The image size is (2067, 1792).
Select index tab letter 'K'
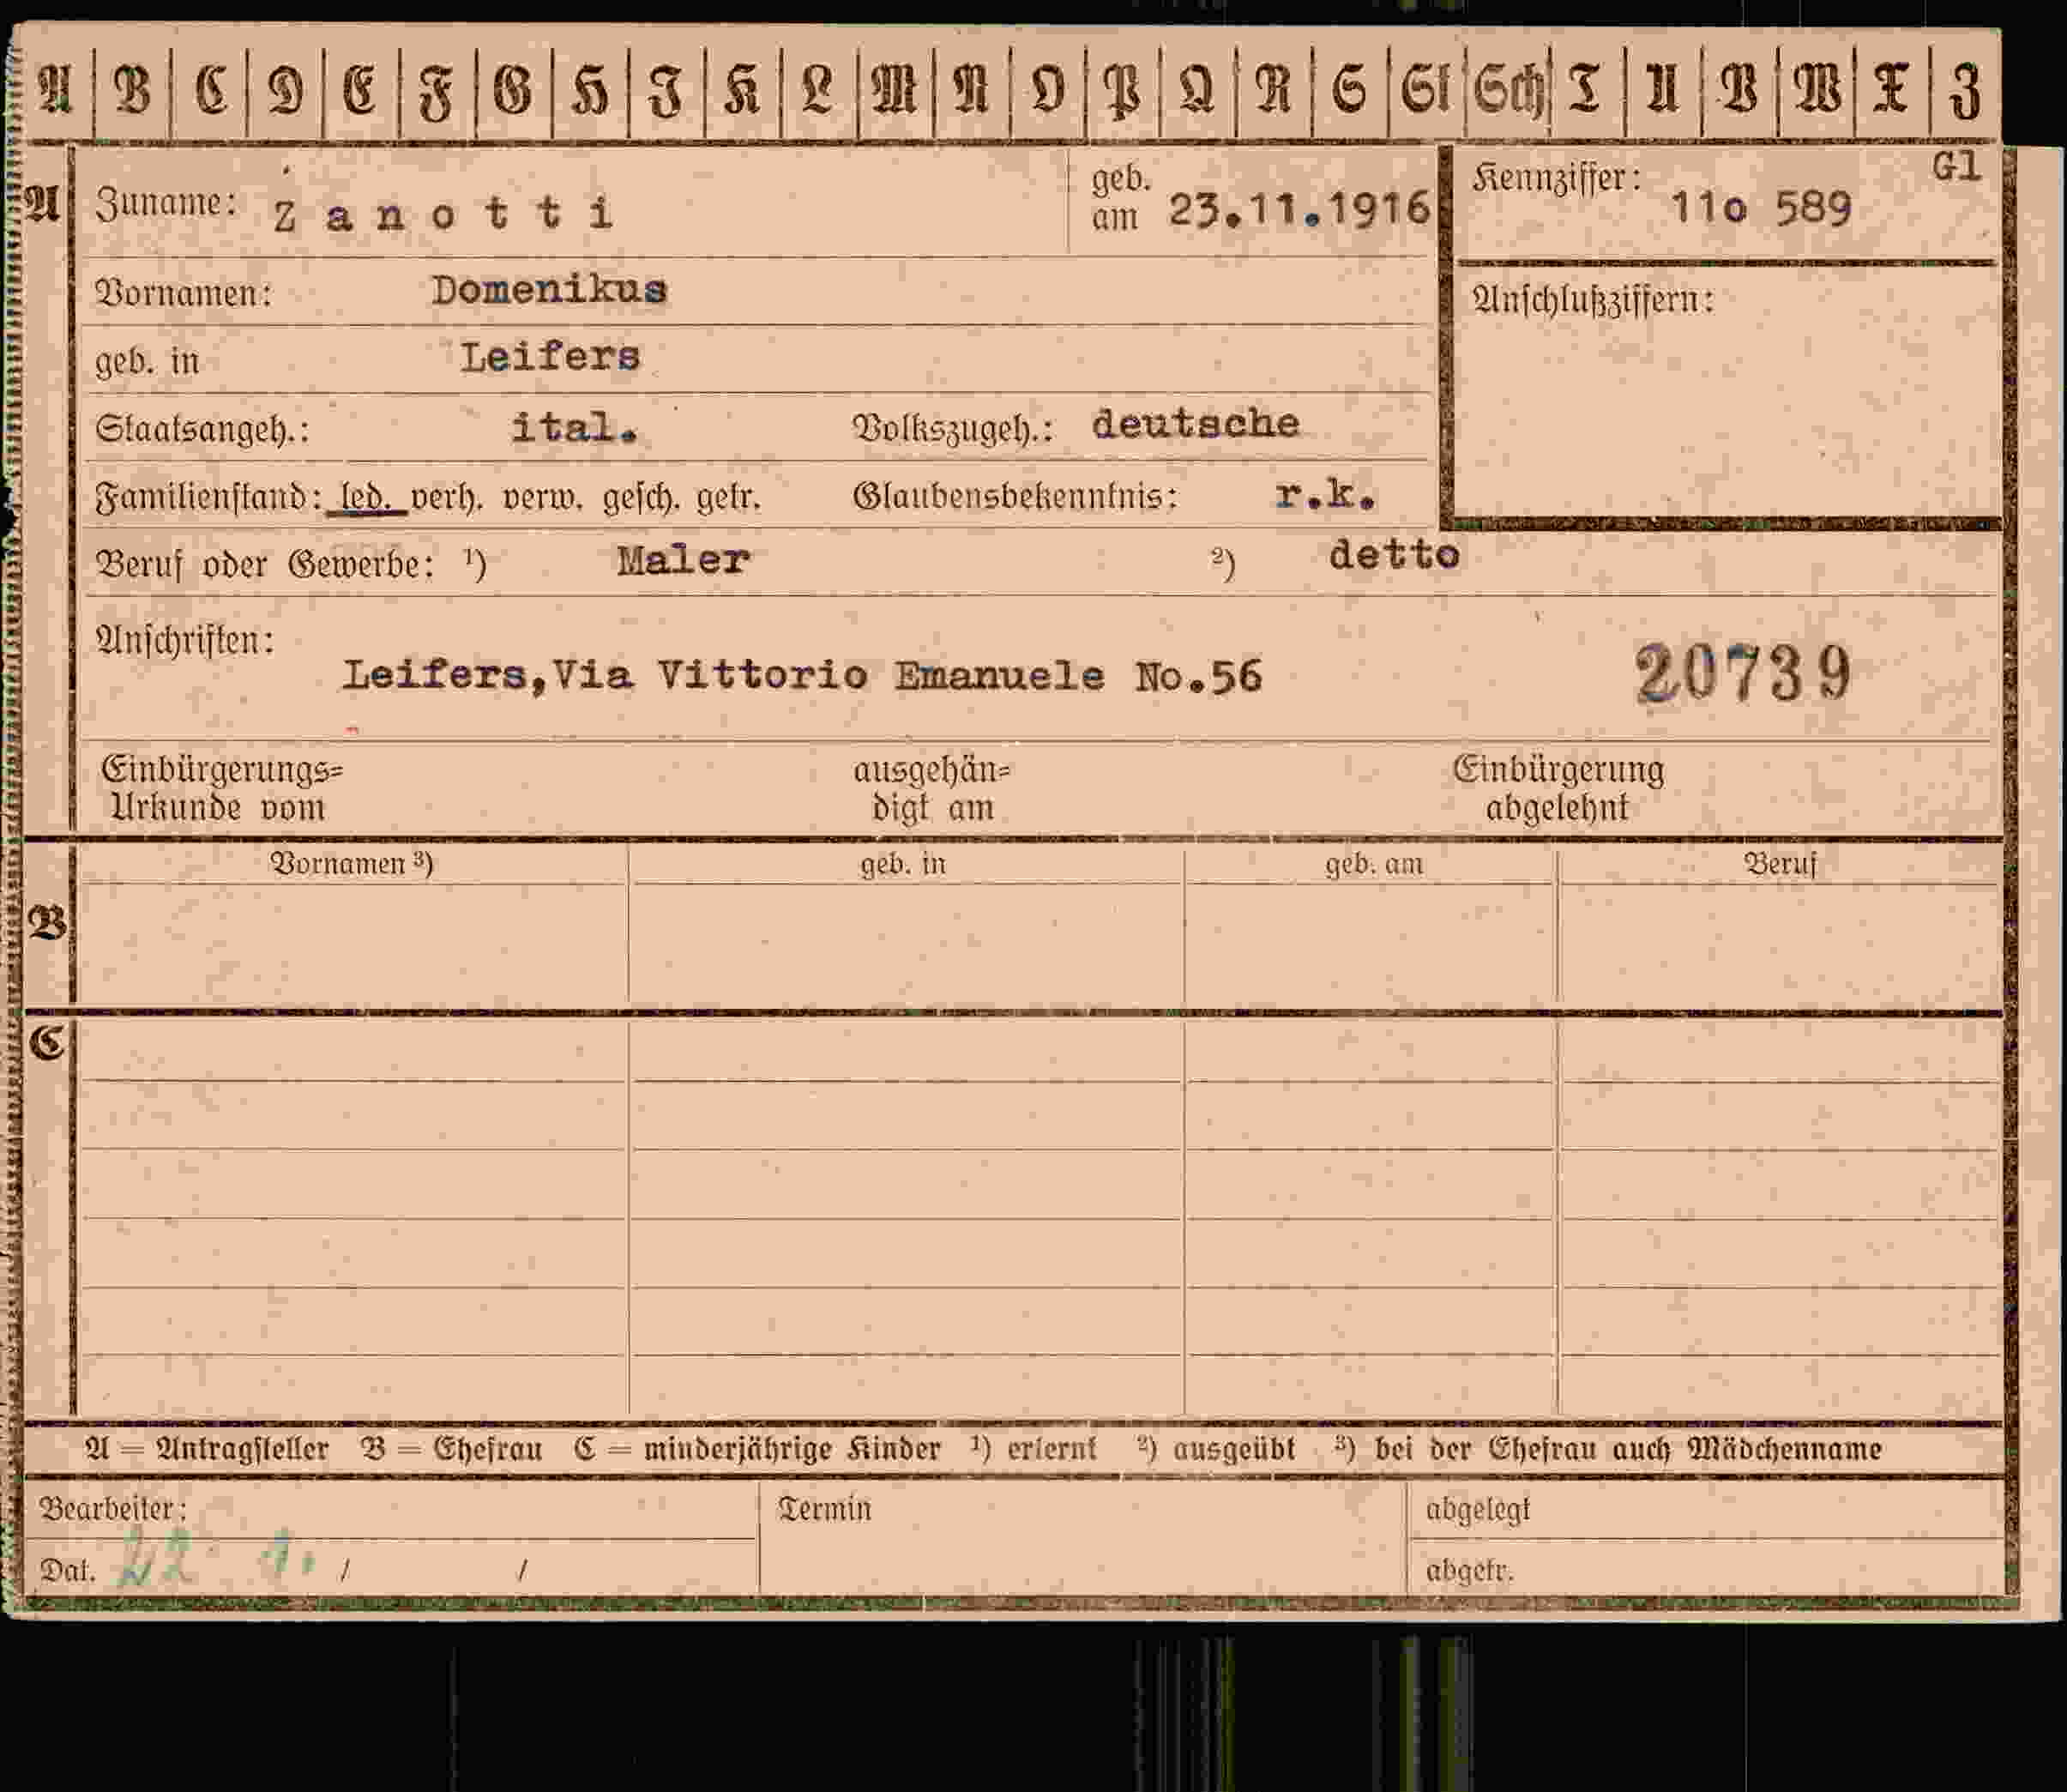click(x=742, y=89)
